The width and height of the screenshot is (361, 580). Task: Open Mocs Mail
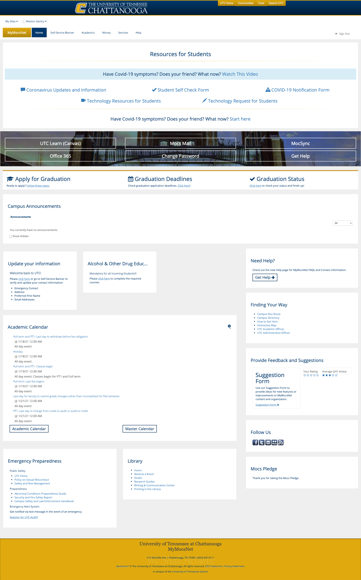(180, 143)
